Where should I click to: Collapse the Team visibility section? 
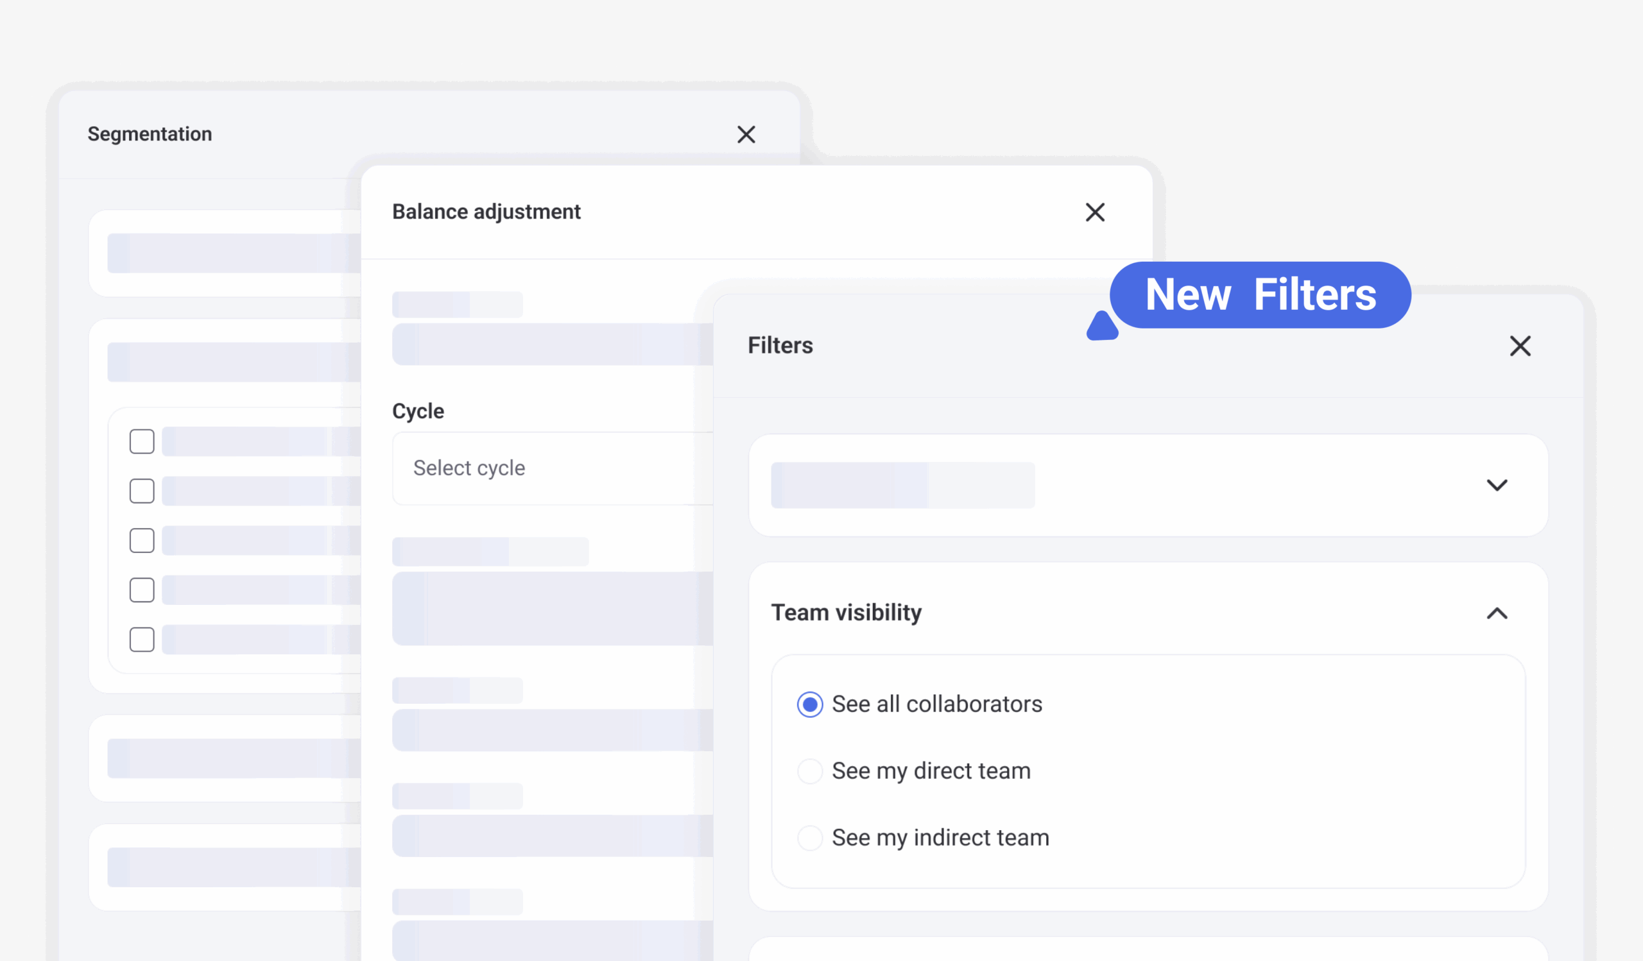[x=1497, y=613]
